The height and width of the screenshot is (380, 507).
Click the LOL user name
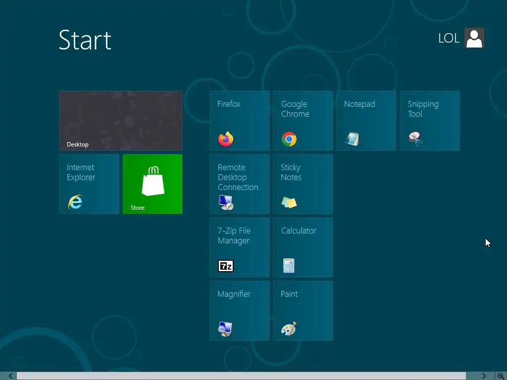[449, 38]
